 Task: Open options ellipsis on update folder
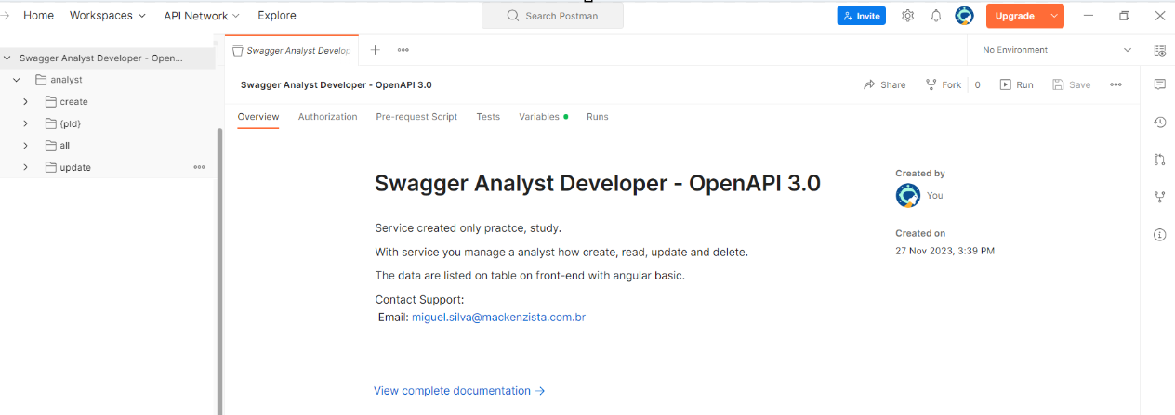(x=199, y=167)
